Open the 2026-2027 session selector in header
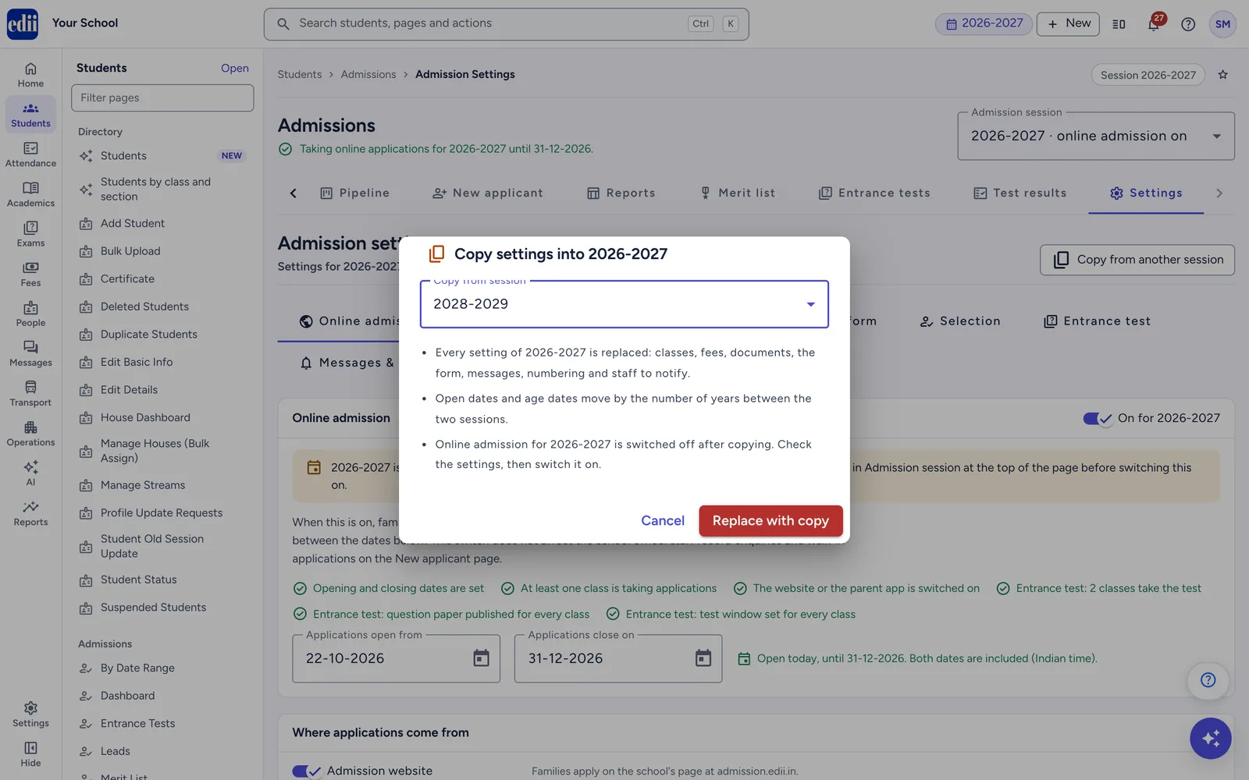 point(984,23)
